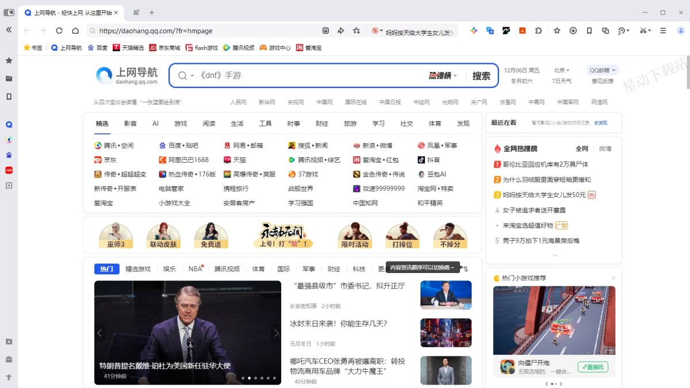Open the 游戏中心 bookmark
Screen dimensions: 690x388
point(275,48)
